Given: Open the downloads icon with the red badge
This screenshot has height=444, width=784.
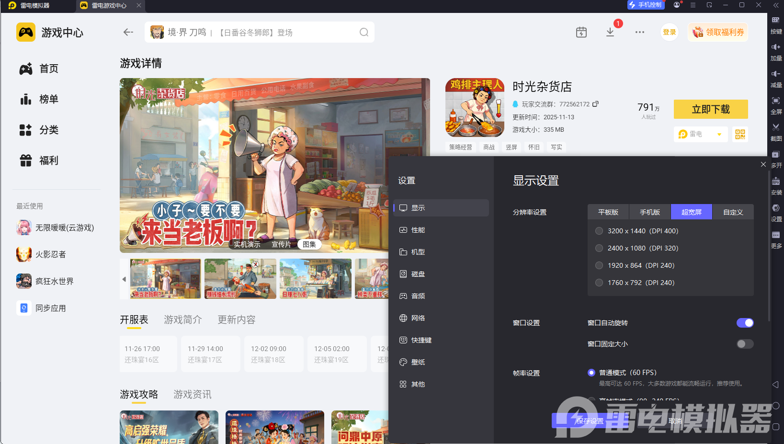Looking at the screenshot, I should click(x=610, y=32).
